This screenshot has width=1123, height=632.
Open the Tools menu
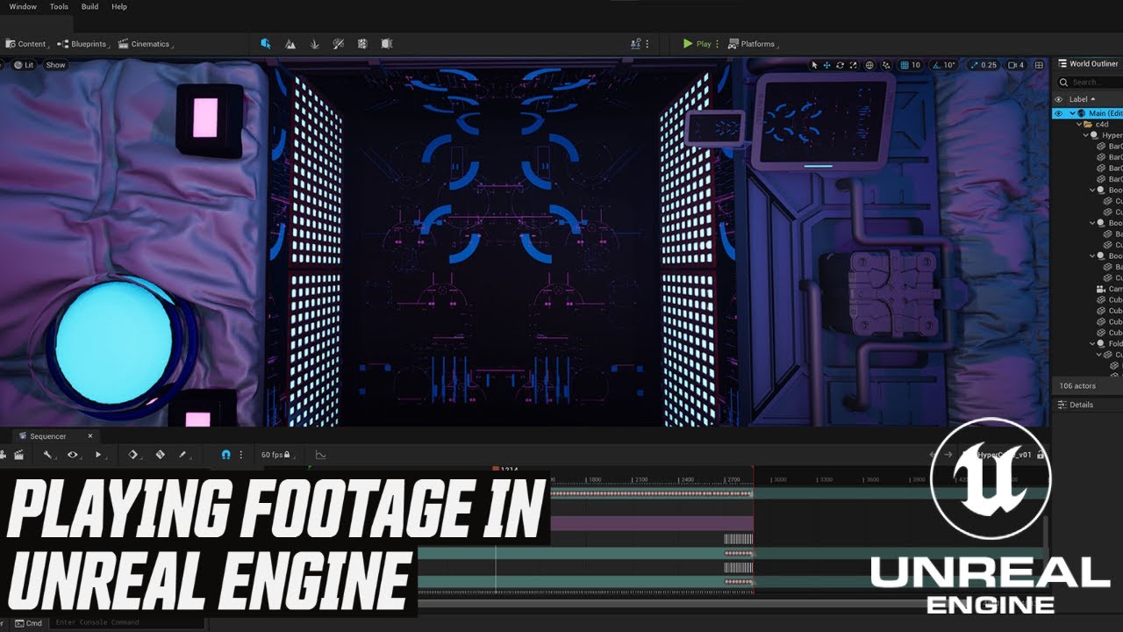(59, 6)
